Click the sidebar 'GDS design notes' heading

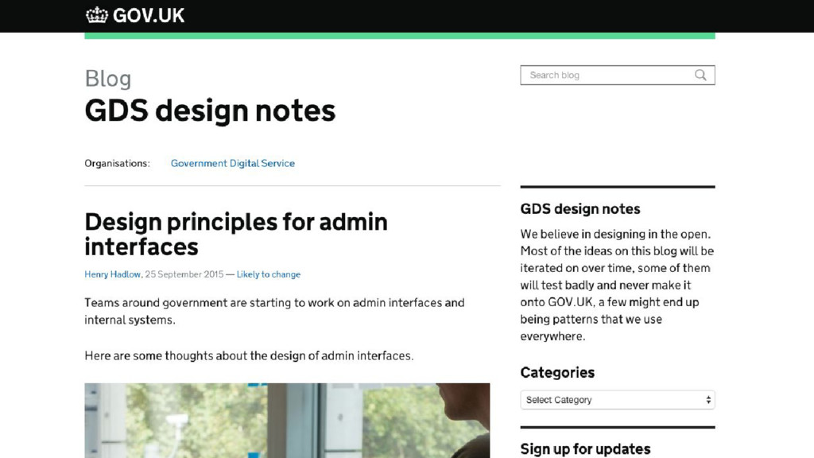coord(579,209)
